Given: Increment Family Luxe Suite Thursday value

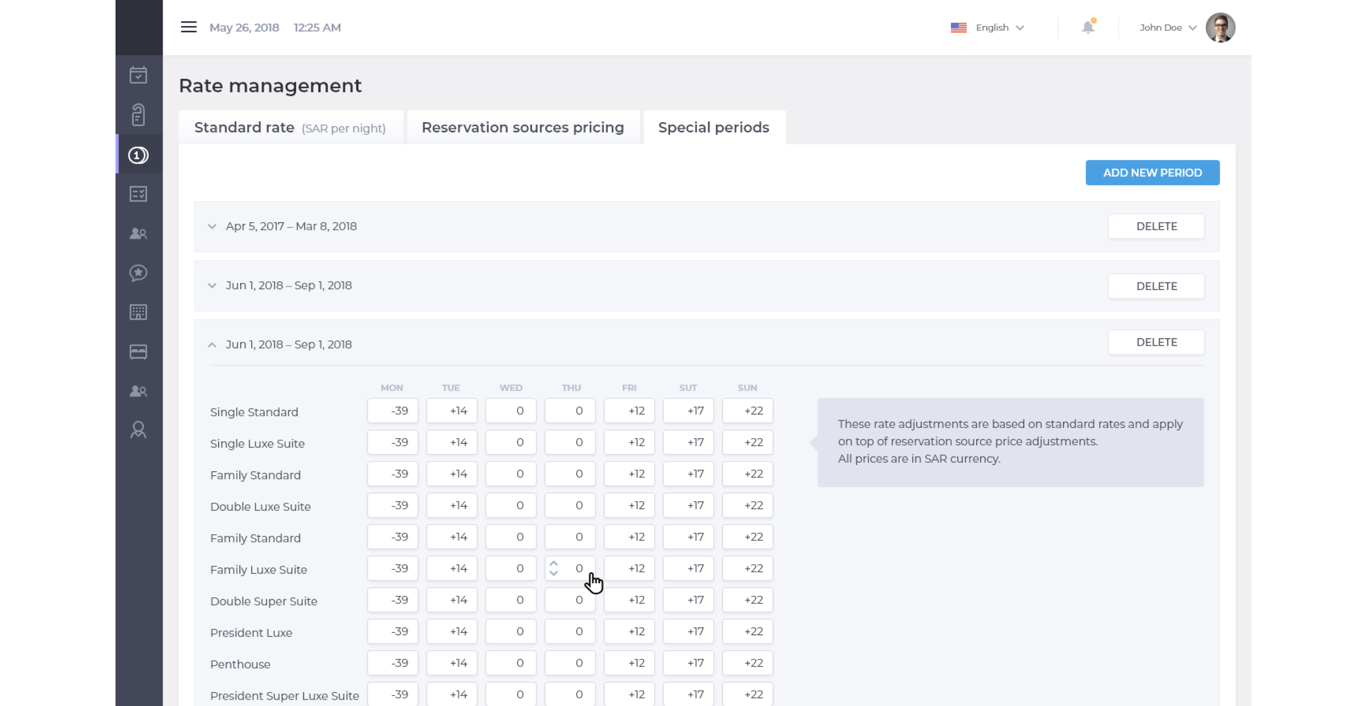Looking at the screenshot, I should coord(554,564).
